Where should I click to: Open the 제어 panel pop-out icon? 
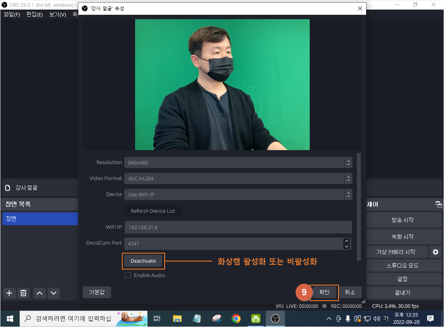(438, 204)
